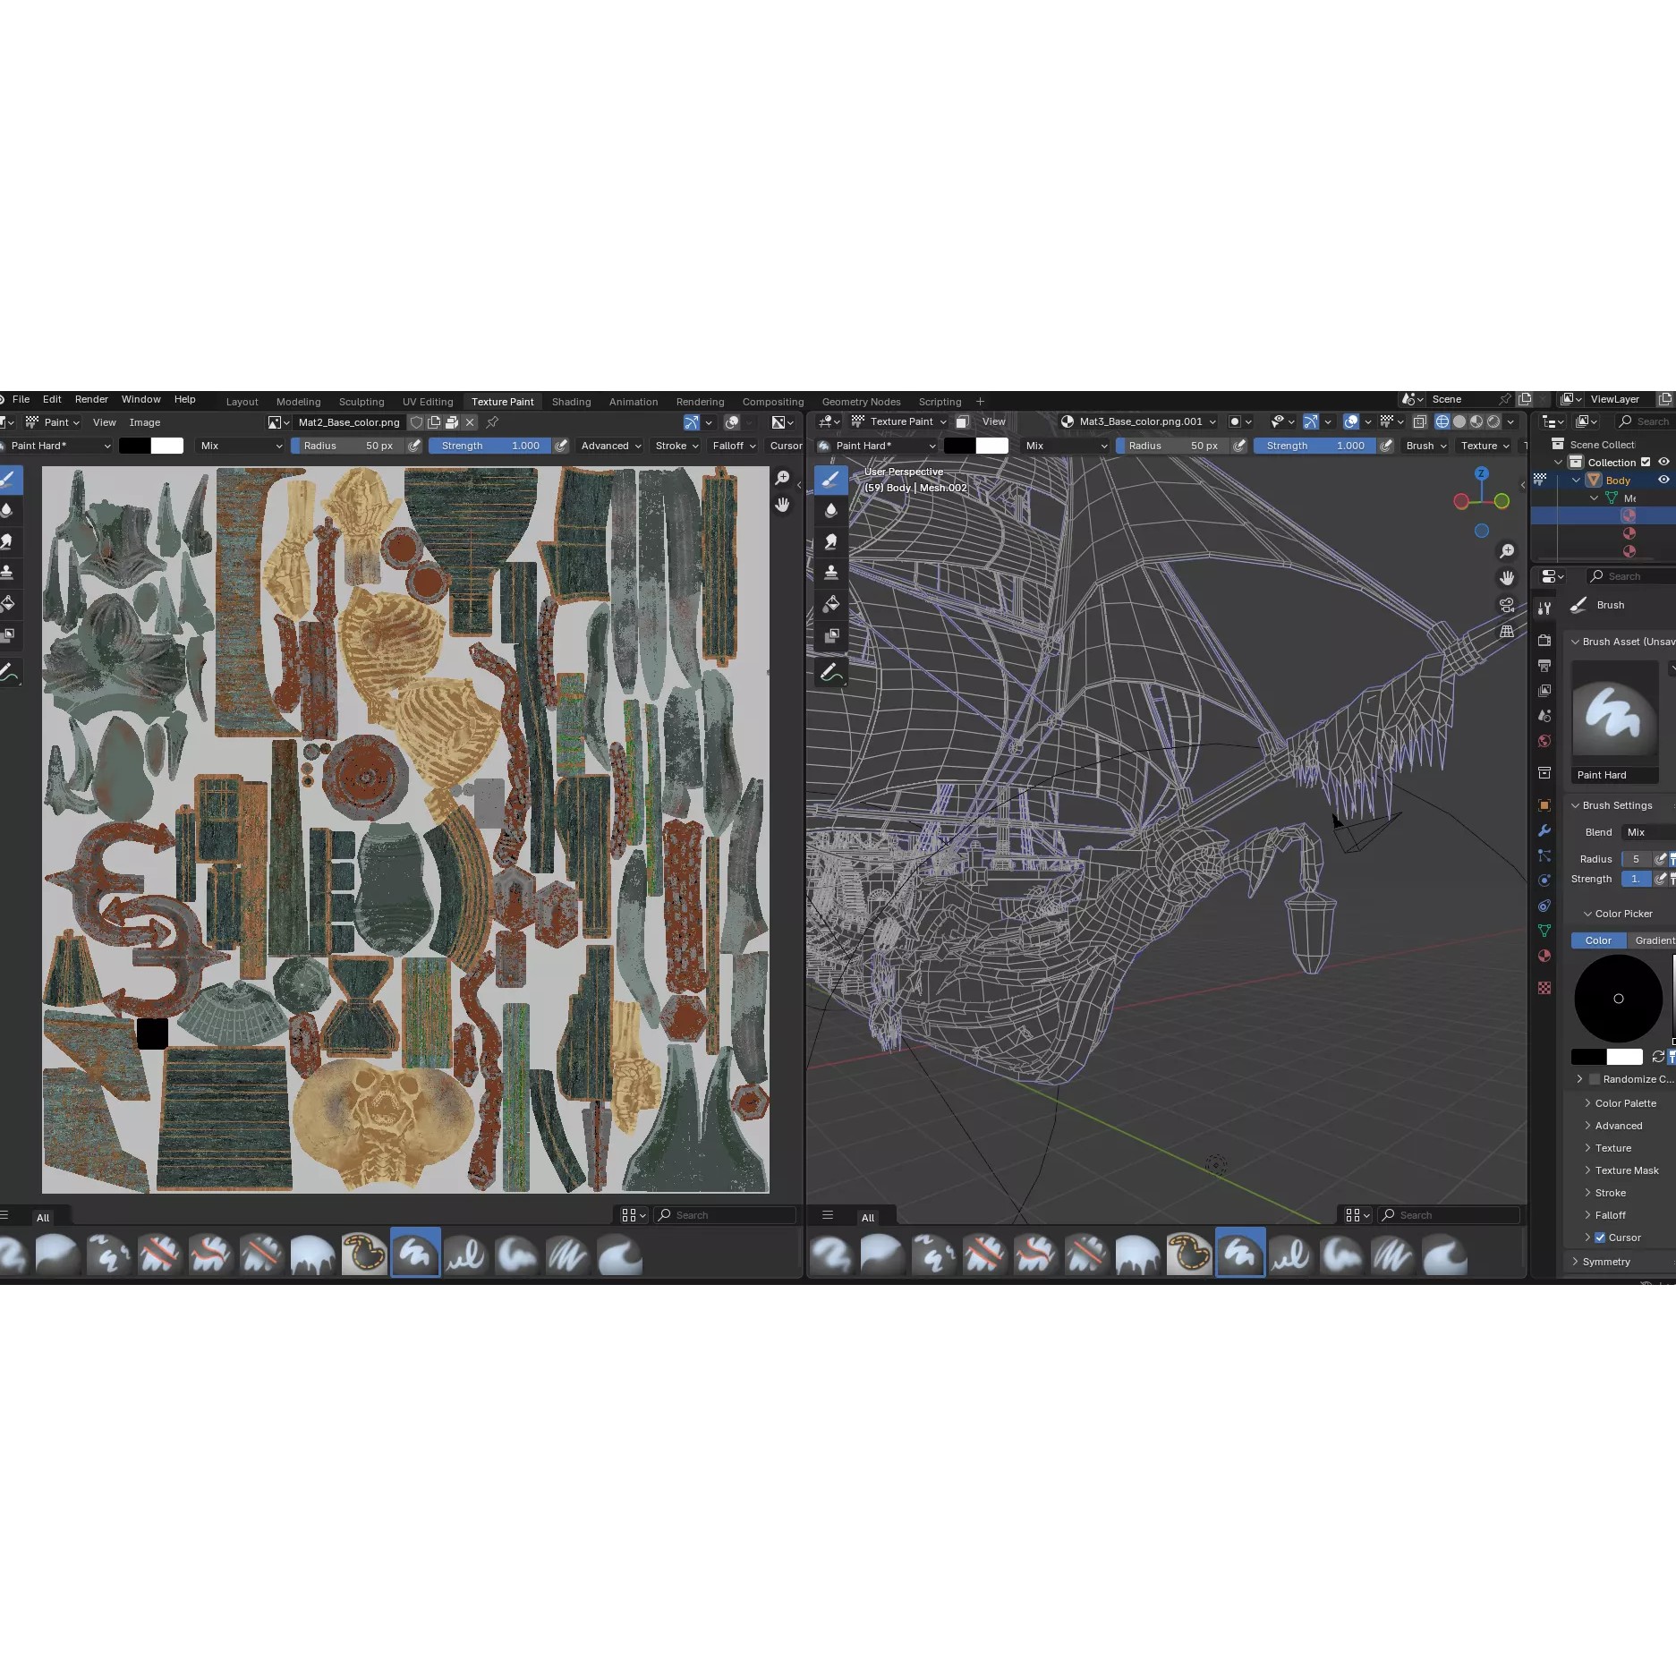Image resolution: width=1676 pixels, height=1676 pixels.
Task: Expand the Texture Mask section
Action: [1625, 1170]
